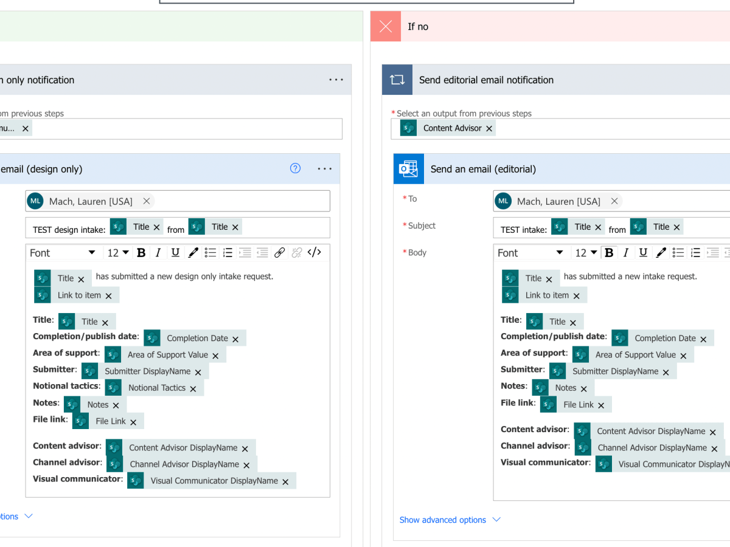Open ellipsis menu on design only notification header
Image resolution: width=730 pixels, height=547 pixels.
pyautogui.click(x=336, y=80)
